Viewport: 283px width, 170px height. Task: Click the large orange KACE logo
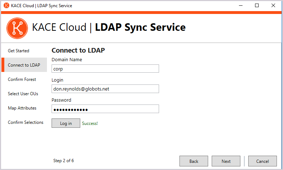17,28
